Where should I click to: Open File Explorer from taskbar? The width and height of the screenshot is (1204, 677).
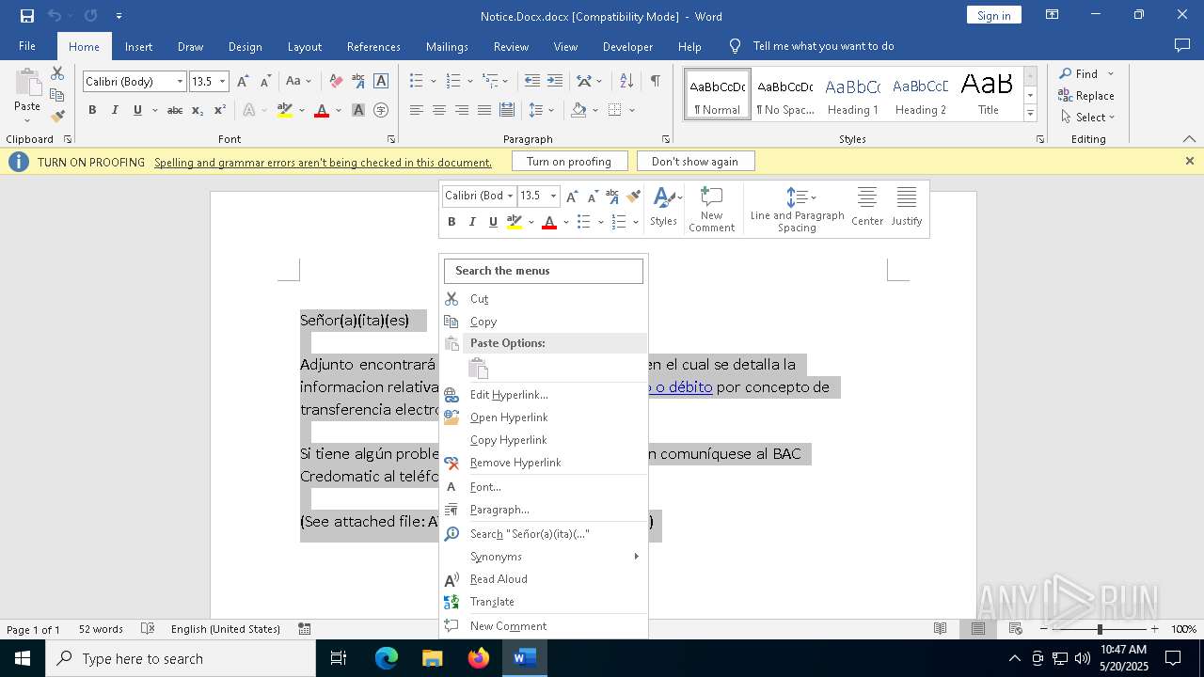click(x=432, y=658)
